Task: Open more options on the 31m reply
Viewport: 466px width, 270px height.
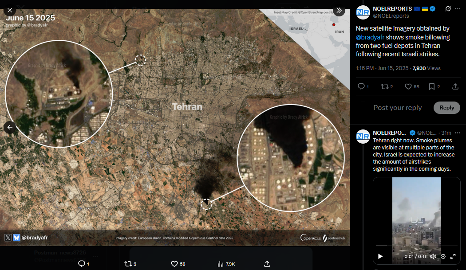Action: click(457, 133)
